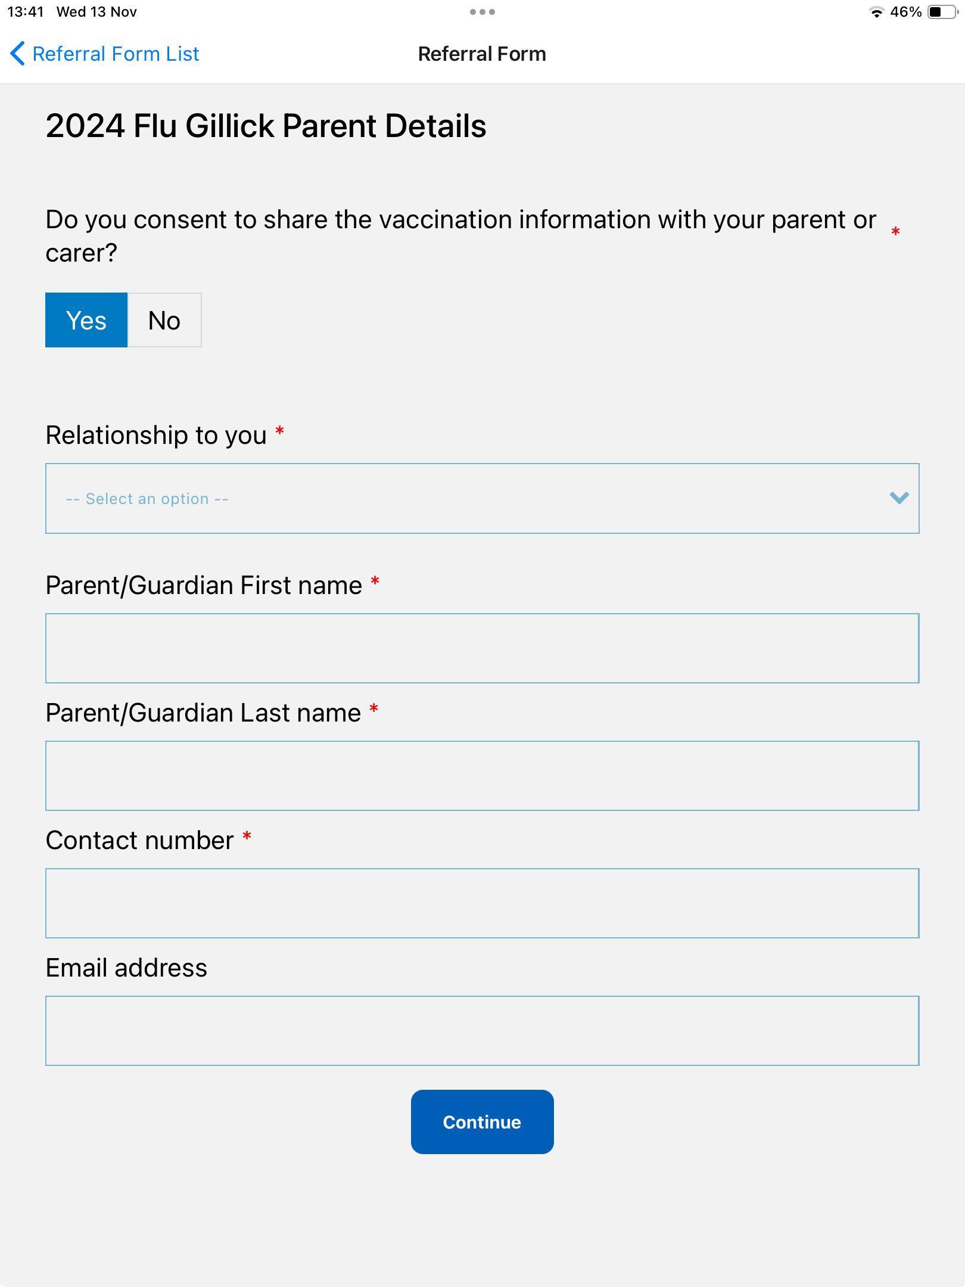
Task: Tap the Relationship to you label
Action: click(156, 435)
